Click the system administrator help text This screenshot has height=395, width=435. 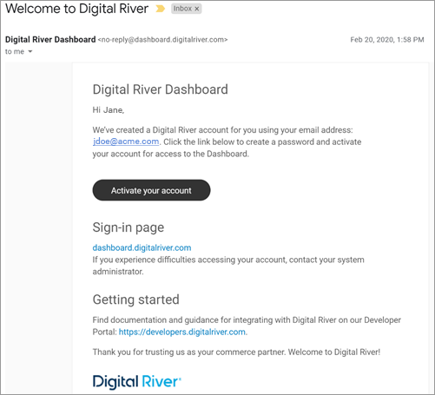click(x=228, y=266)
